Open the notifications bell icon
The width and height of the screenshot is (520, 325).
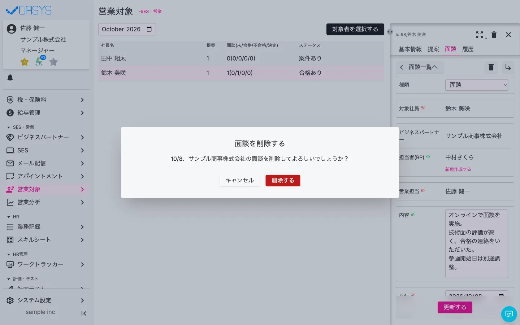click(x=10, y=78)
